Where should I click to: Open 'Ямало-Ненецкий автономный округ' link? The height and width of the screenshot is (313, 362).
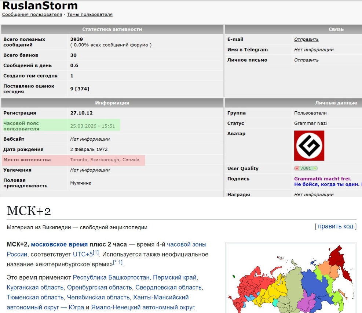pyautogui.click(x=143, y=307)
